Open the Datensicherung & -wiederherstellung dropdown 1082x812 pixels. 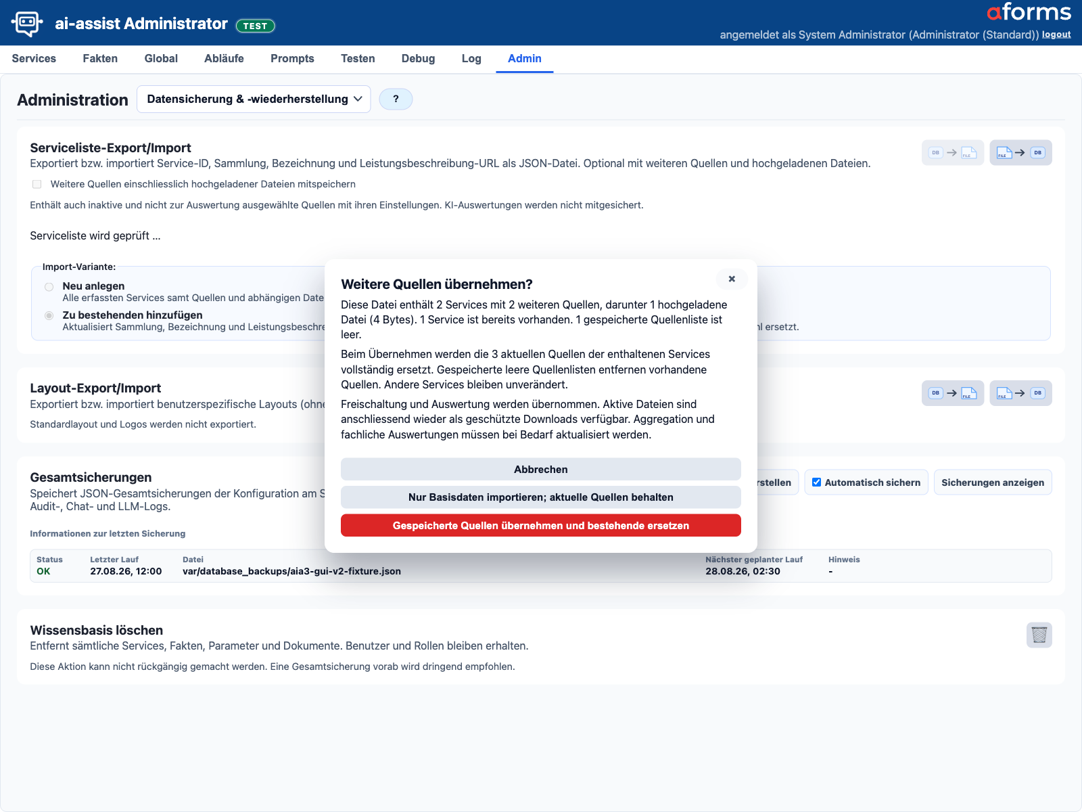click(x=254, y=99)
